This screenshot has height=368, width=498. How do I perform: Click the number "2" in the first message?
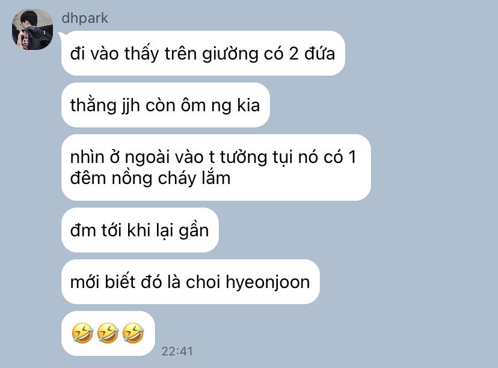coord(294,54)
